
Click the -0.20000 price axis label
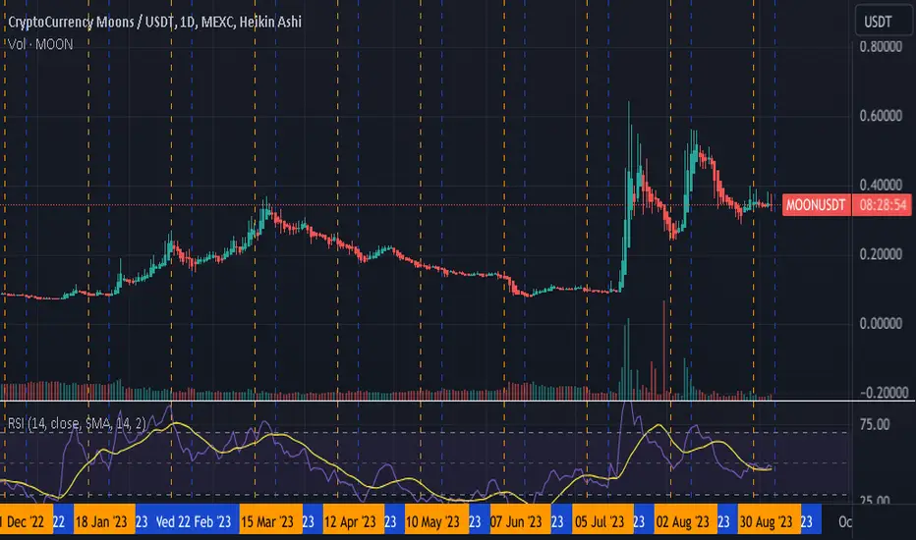tap(884, 393)
